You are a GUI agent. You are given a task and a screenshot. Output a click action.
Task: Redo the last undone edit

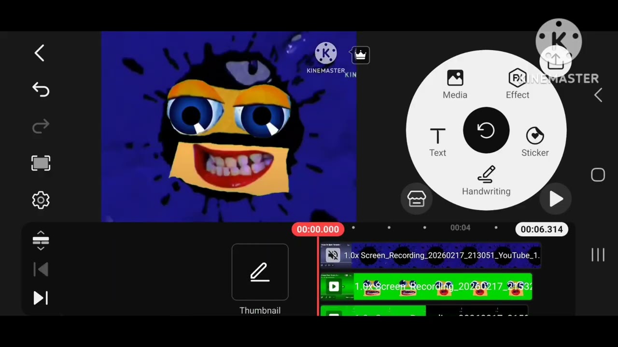41,126
